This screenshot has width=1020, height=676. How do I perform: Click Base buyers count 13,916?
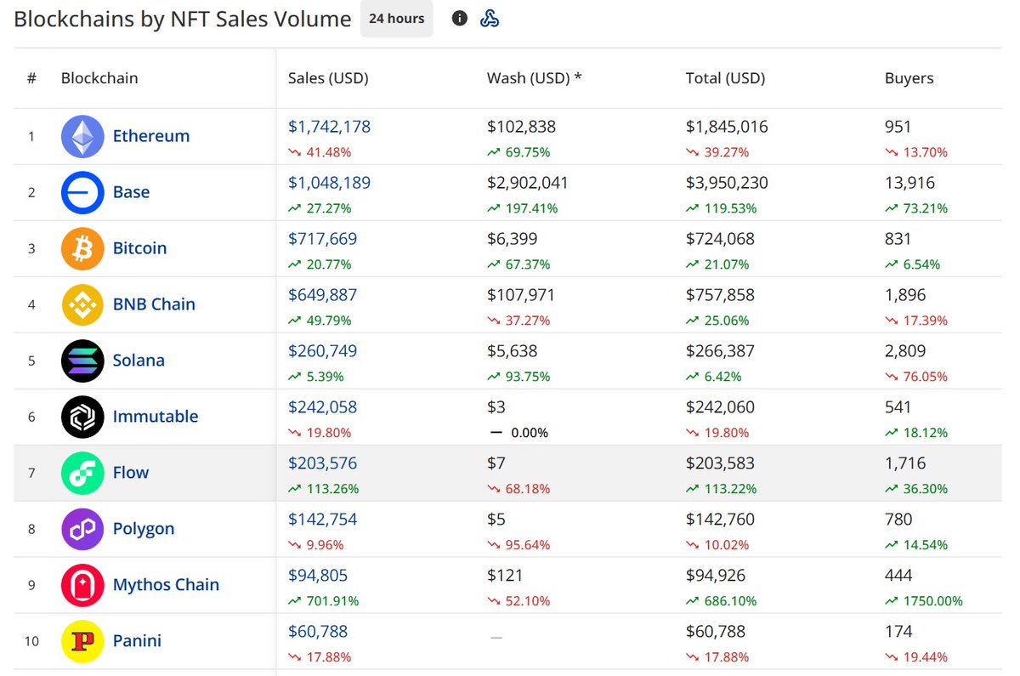909,183
